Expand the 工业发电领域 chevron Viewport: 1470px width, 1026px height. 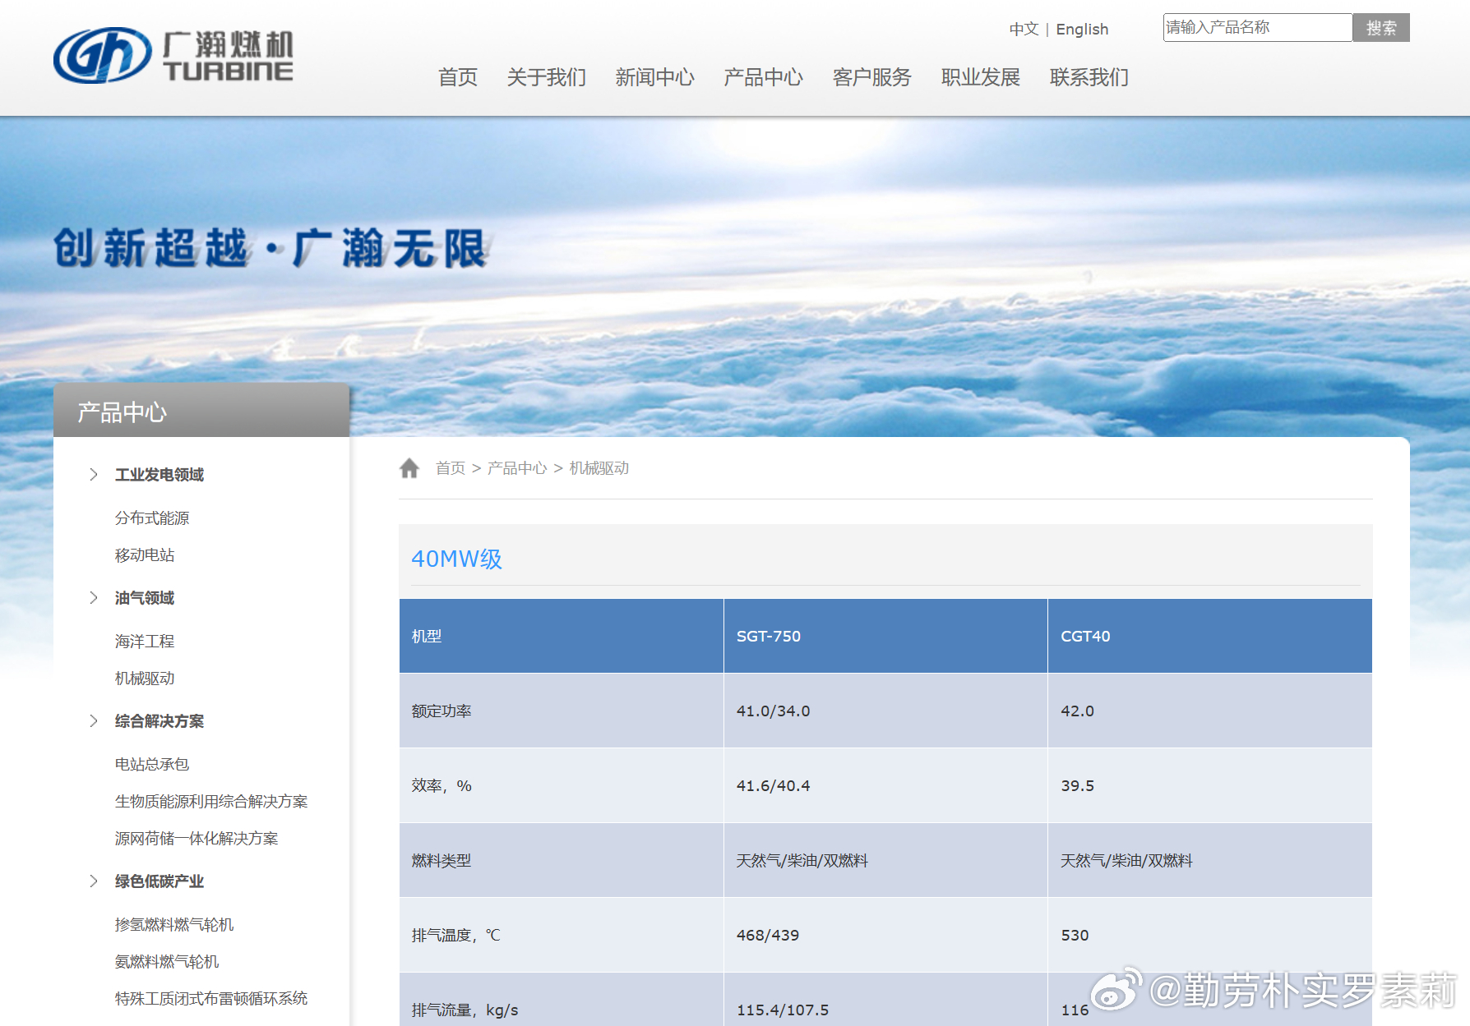tap(94, 475)
